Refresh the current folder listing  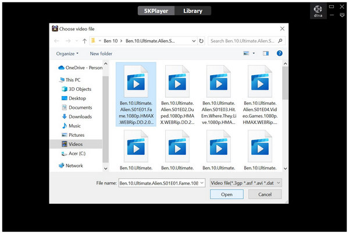point(201,41)
